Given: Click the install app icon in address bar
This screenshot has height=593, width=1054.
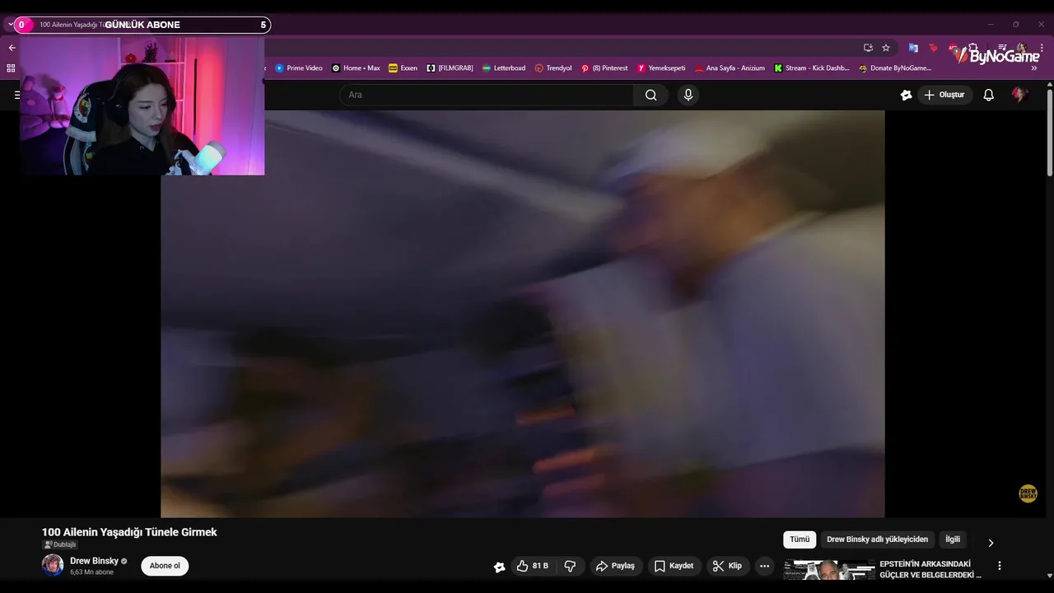Looking at the screenshot, I should [868, 48].
